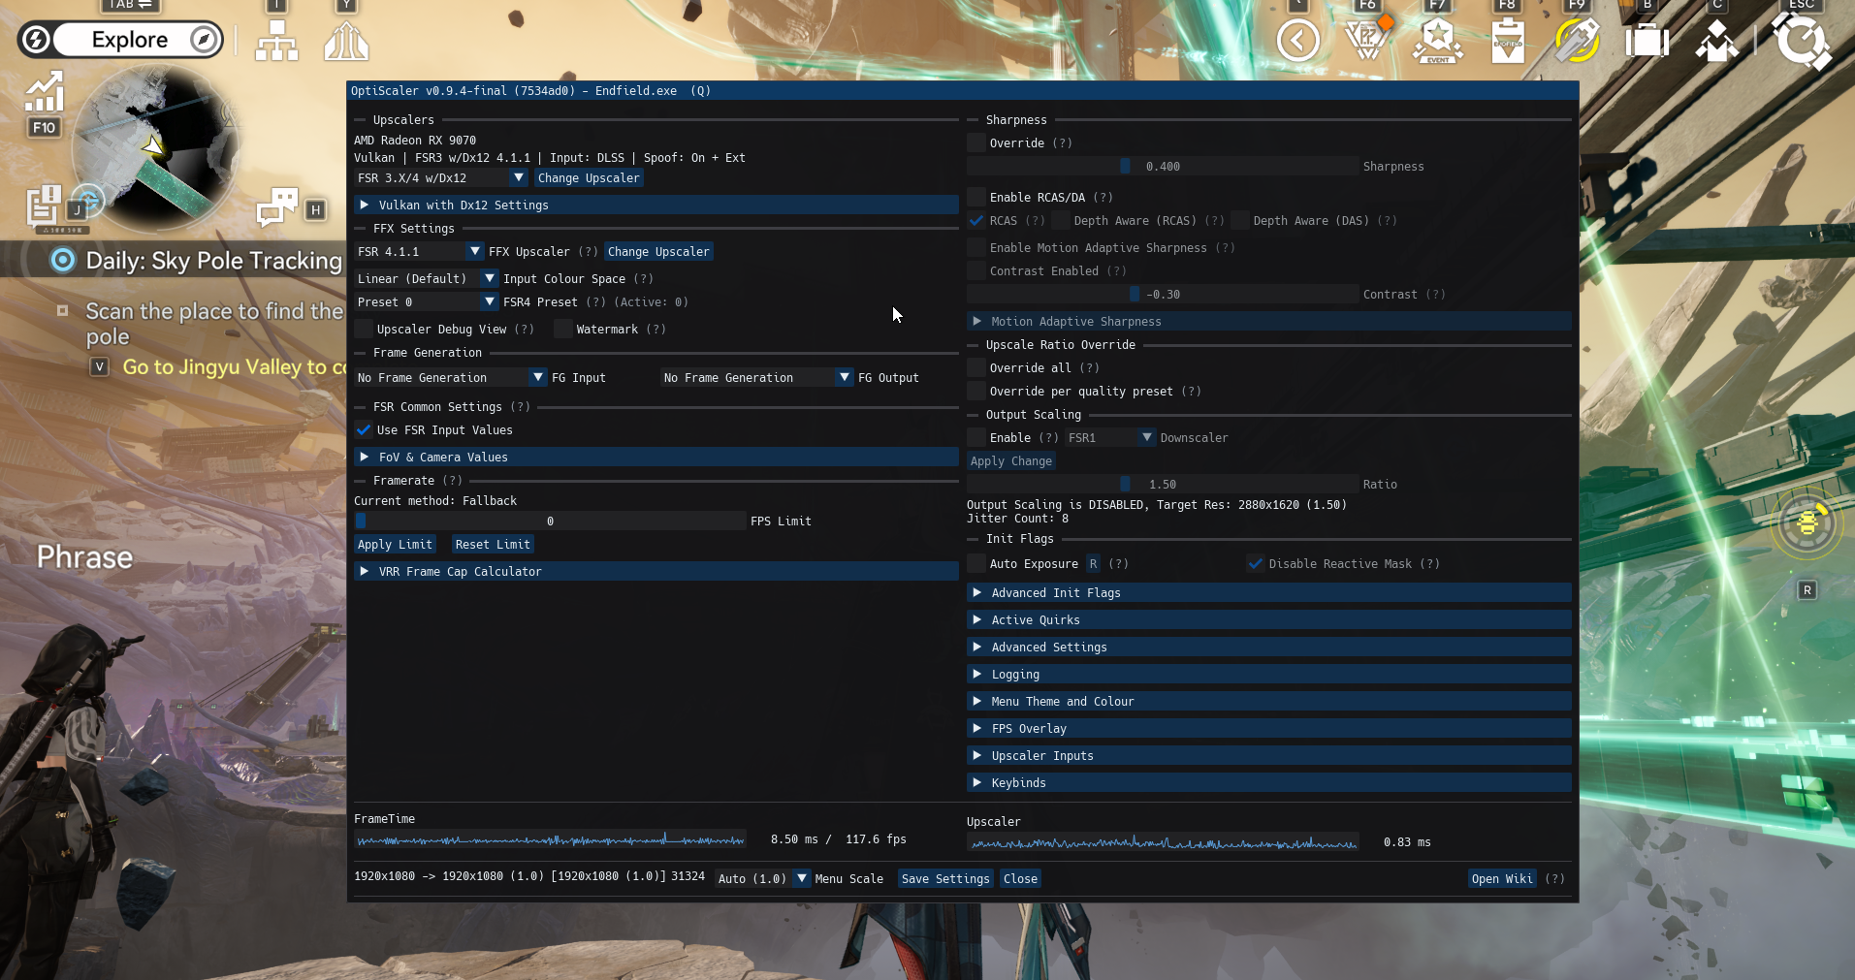Click the compass icon in the Explore pill
Viewport: 1855px width, 980px height.
tap(204, 40)
